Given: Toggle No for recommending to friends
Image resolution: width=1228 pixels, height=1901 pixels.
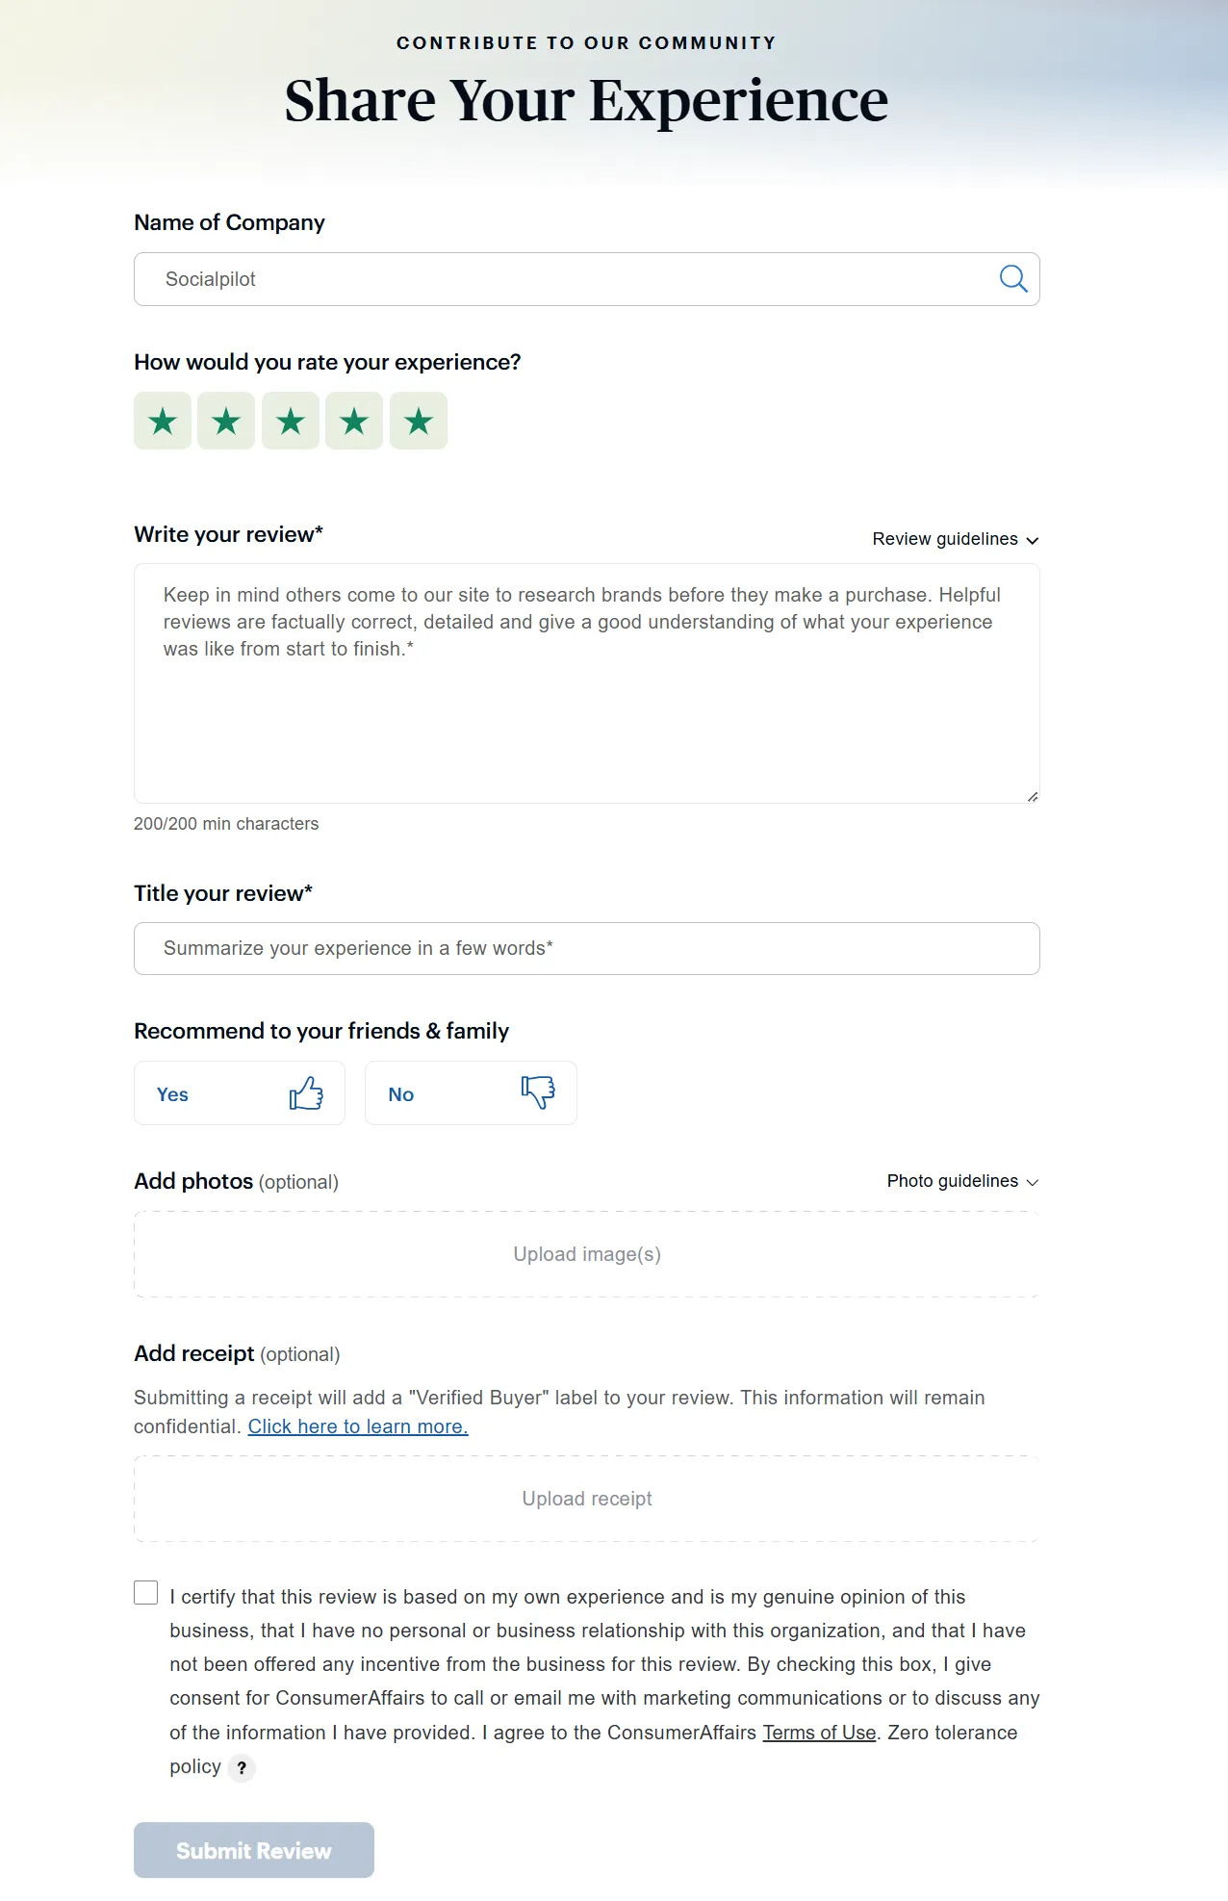Looking at the screenshot, I should click(470, 1092).
